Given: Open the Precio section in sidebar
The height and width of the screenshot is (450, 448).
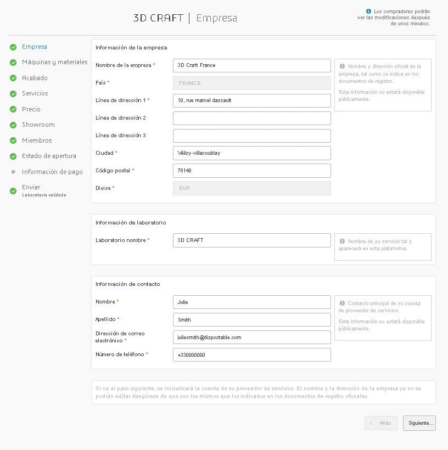Looking at the screenshot, I should pos(31,109).
